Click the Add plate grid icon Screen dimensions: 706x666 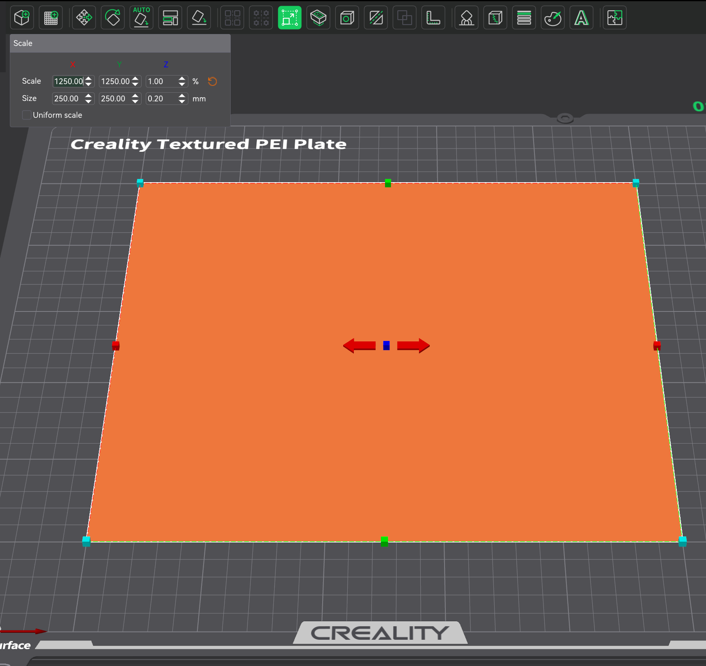tap(51, 18)
